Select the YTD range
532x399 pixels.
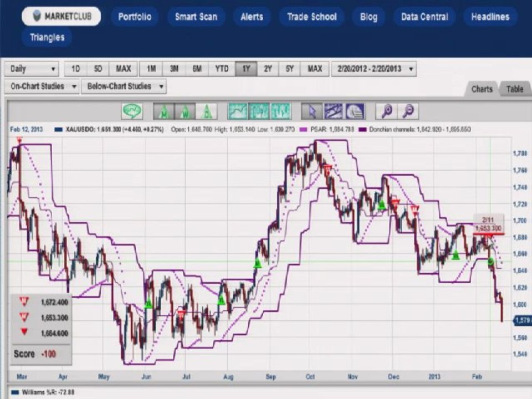222,69
